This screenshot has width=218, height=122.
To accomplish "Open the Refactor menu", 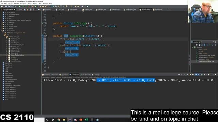I will [16, 4].
